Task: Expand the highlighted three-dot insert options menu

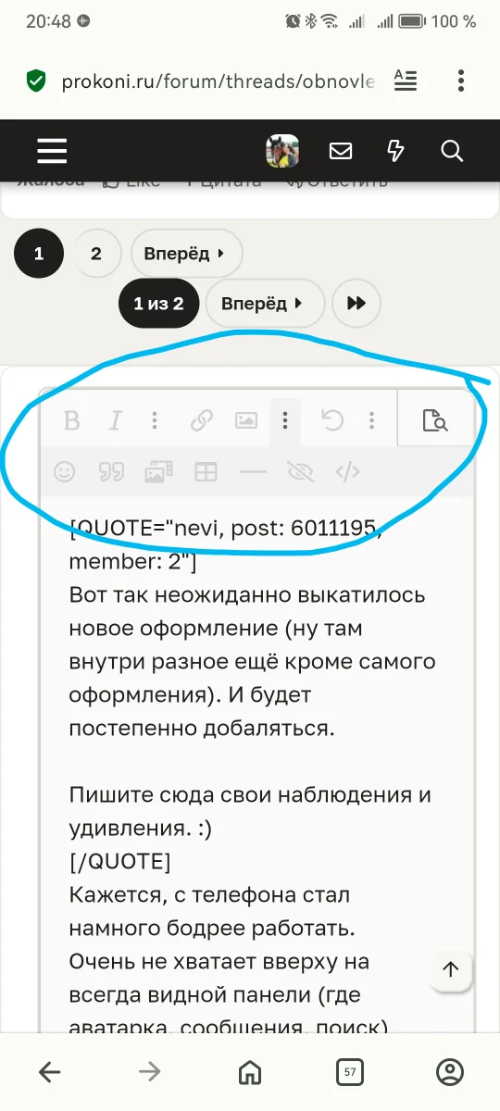Action: tap(285, 421)
